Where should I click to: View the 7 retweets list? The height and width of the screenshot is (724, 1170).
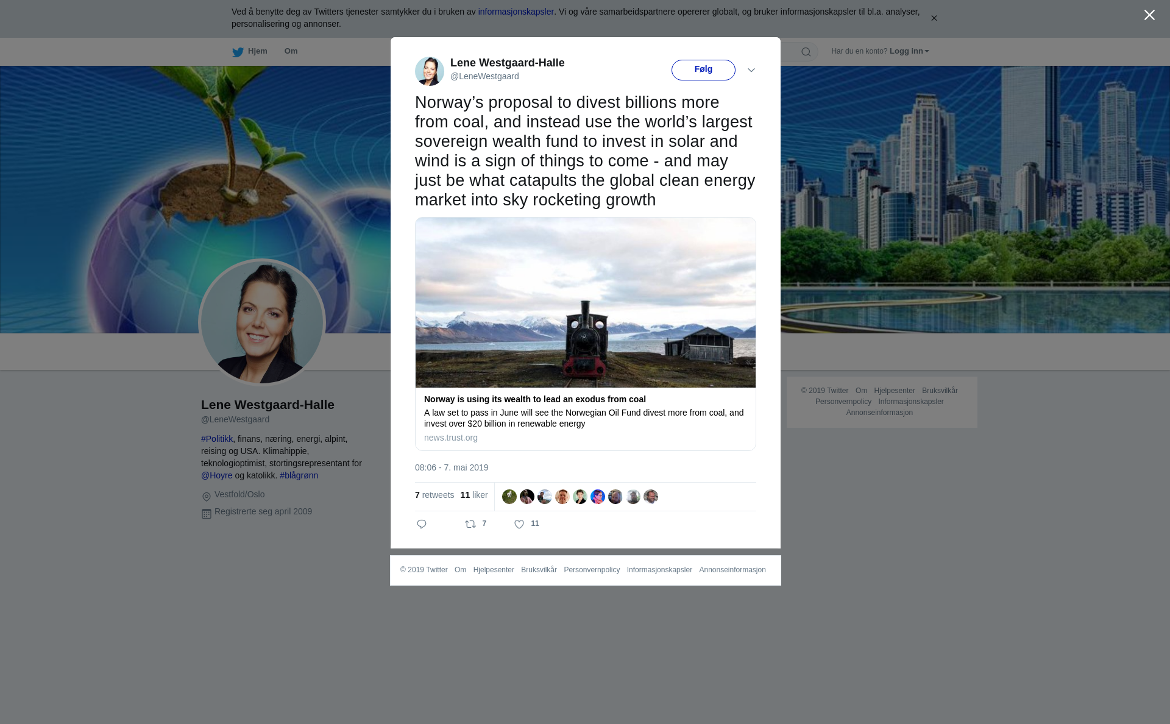pos(434,495)
